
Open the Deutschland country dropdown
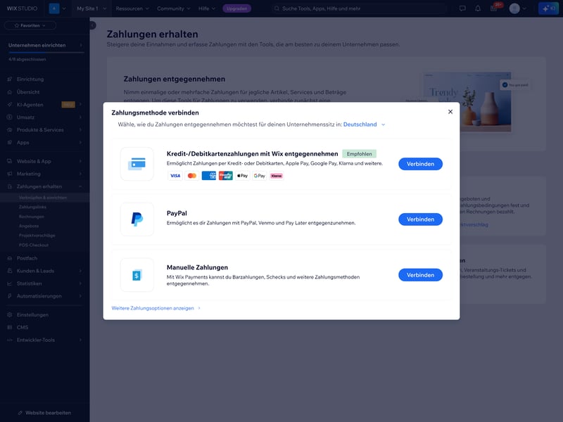(365, 124)
